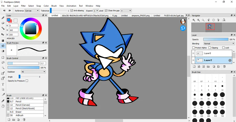Open the Layer menu
The height and width of the screenshot is (122, 236).
click(16, 6)
